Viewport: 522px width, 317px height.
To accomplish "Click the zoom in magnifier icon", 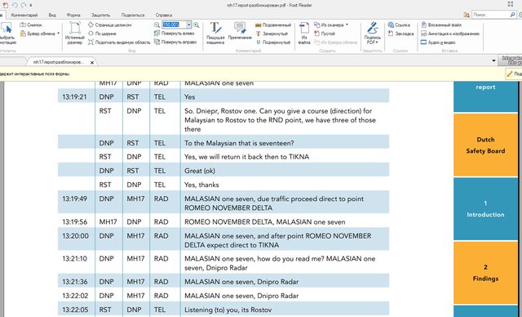I will [197, 25].
